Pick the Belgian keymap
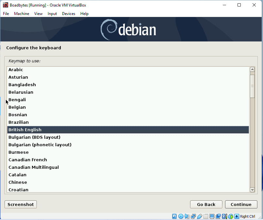 (x=128, y=107)
